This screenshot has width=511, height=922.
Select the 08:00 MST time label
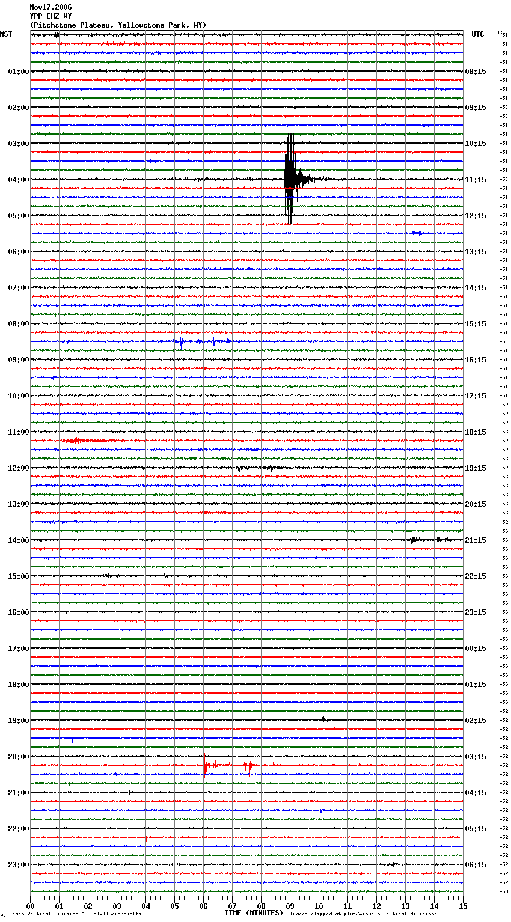pos(18,324)
